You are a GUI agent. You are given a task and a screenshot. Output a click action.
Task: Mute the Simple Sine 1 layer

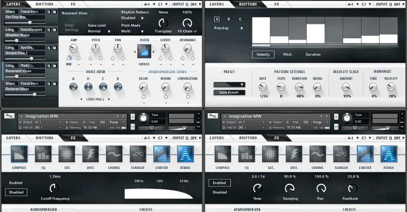click(x=55, y=48)
